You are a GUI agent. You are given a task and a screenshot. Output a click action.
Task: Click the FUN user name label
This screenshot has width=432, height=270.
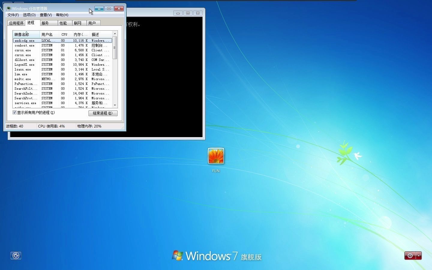point(216,171)
